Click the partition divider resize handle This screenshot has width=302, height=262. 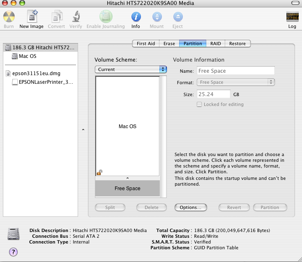click(x=127, y=178)
